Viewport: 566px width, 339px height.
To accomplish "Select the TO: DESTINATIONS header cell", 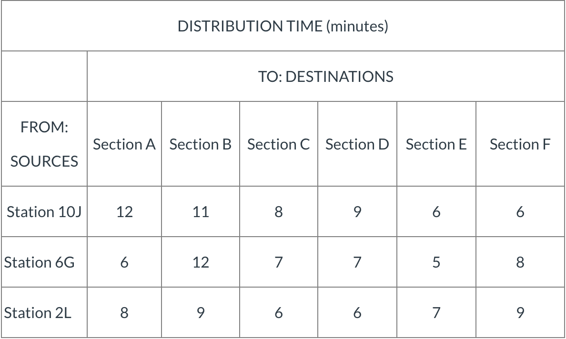I will click(x=325, y=77).
